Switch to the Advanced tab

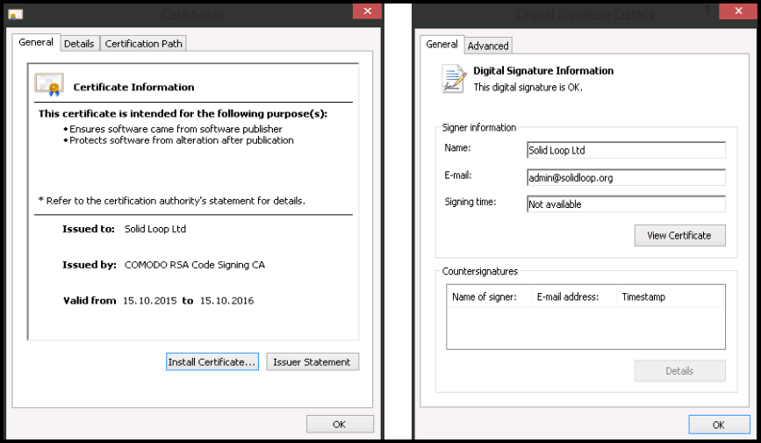488,46
